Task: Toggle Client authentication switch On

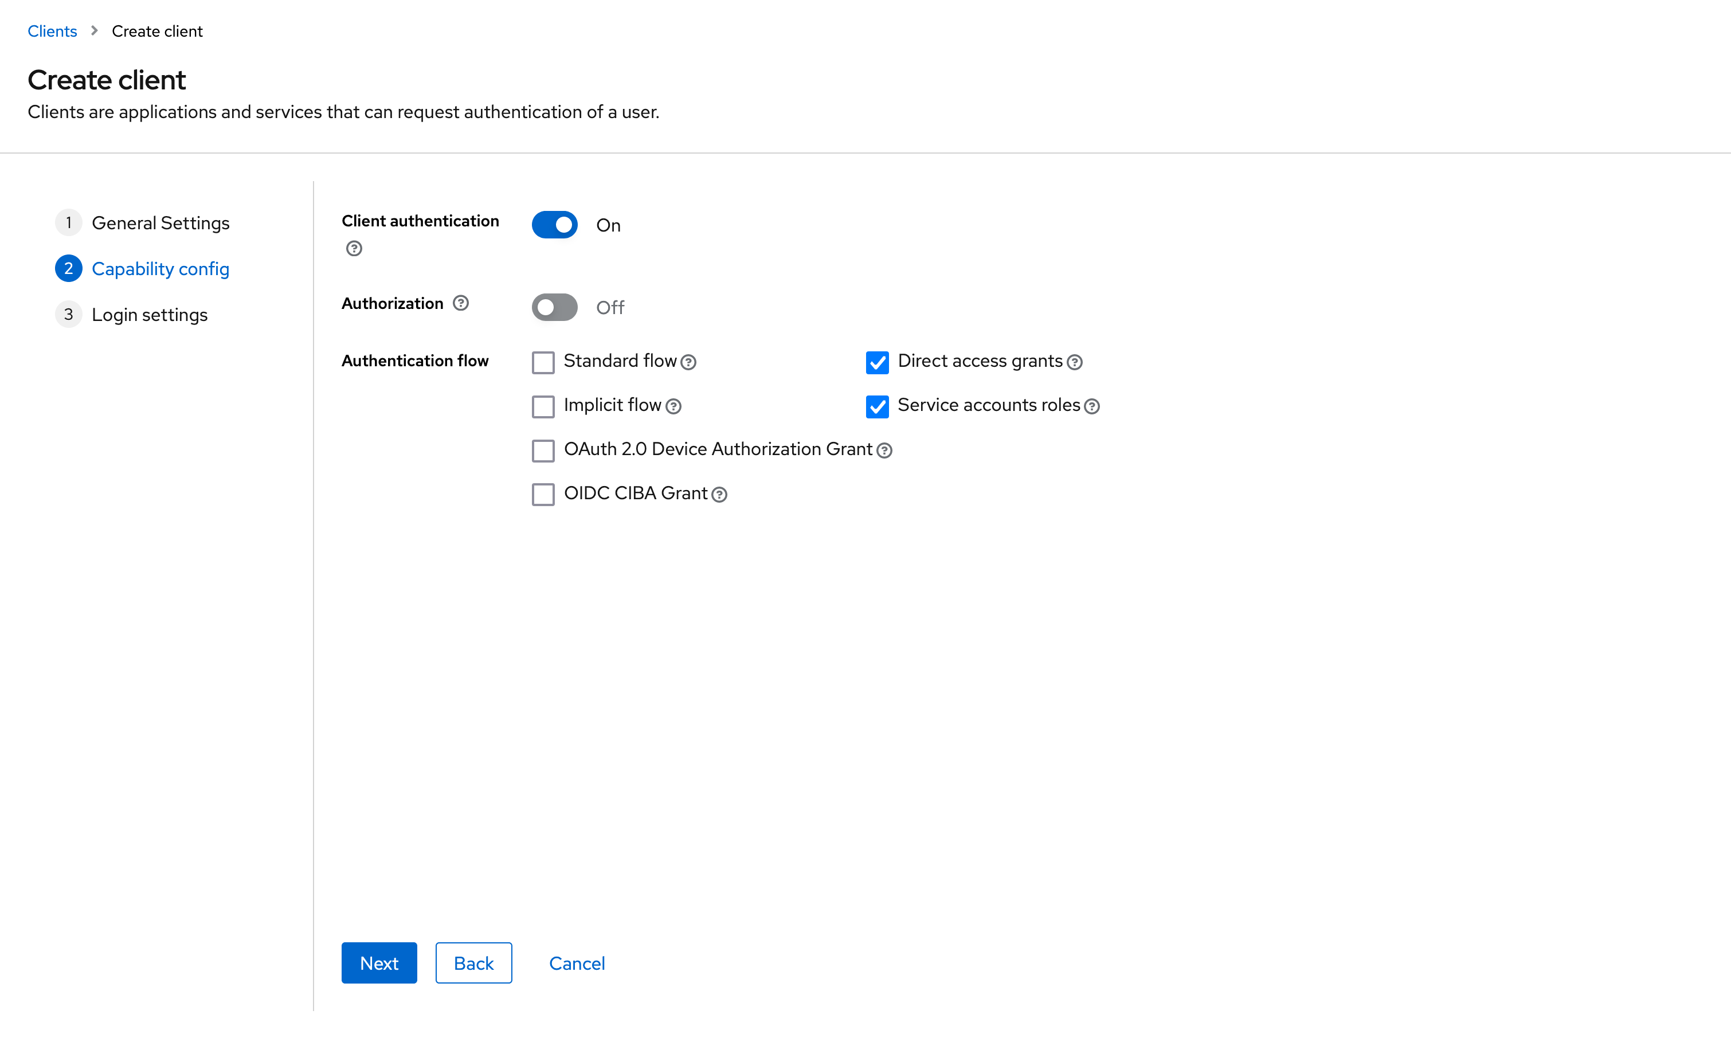Action: point(555,224)
